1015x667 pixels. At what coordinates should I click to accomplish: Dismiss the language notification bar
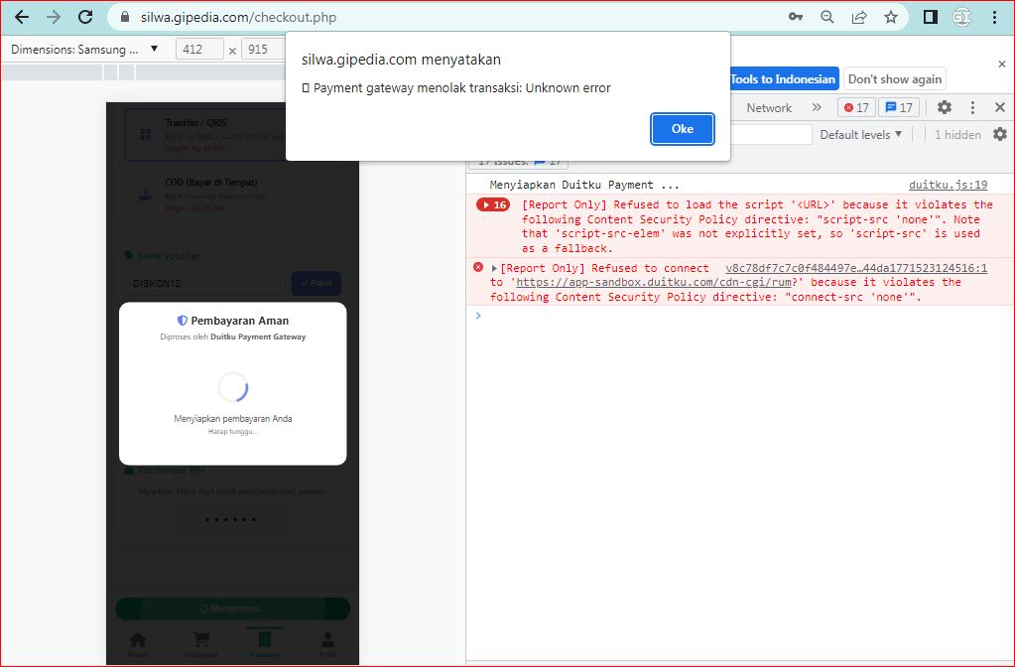1002,65
